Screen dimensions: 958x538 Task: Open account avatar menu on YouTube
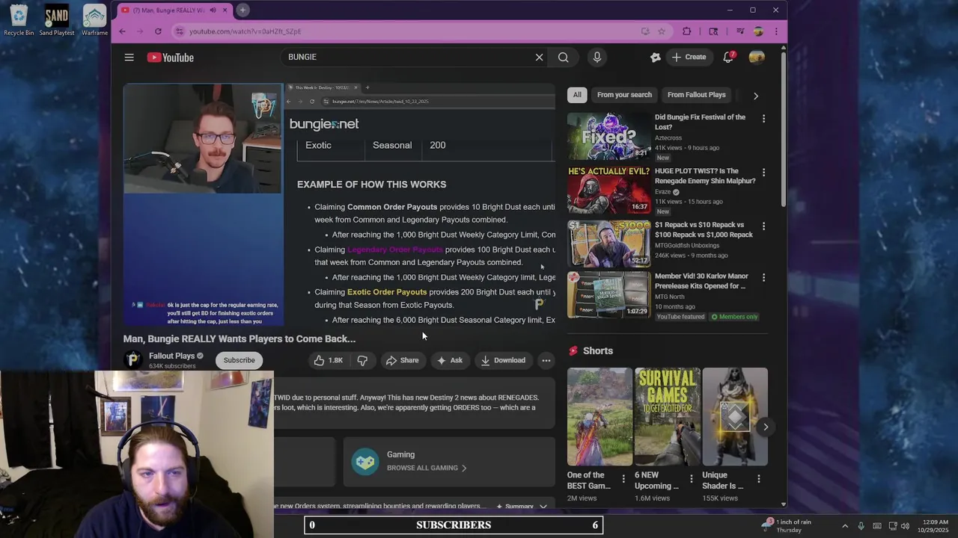point(757,58)
